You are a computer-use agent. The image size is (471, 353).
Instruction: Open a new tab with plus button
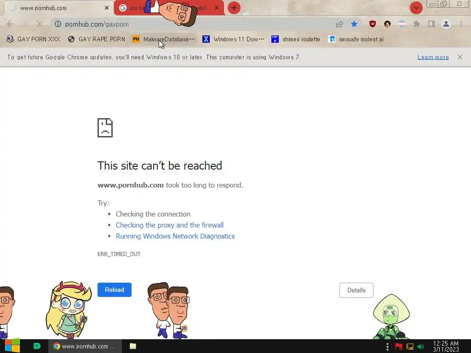(234, 8)
